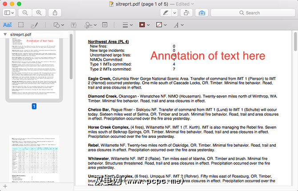Add a text box with Text tool
The width and height of the screenshot is (298, 191).
coord(73,25)
